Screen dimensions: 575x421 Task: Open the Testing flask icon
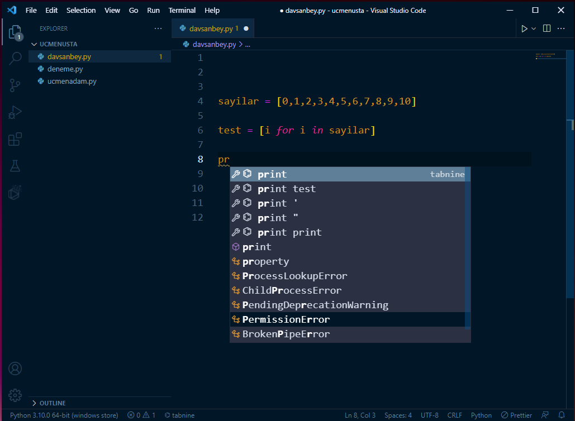(15, 166)
